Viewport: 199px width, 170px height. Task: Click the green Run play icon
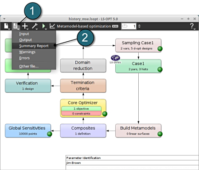point(44,26)
